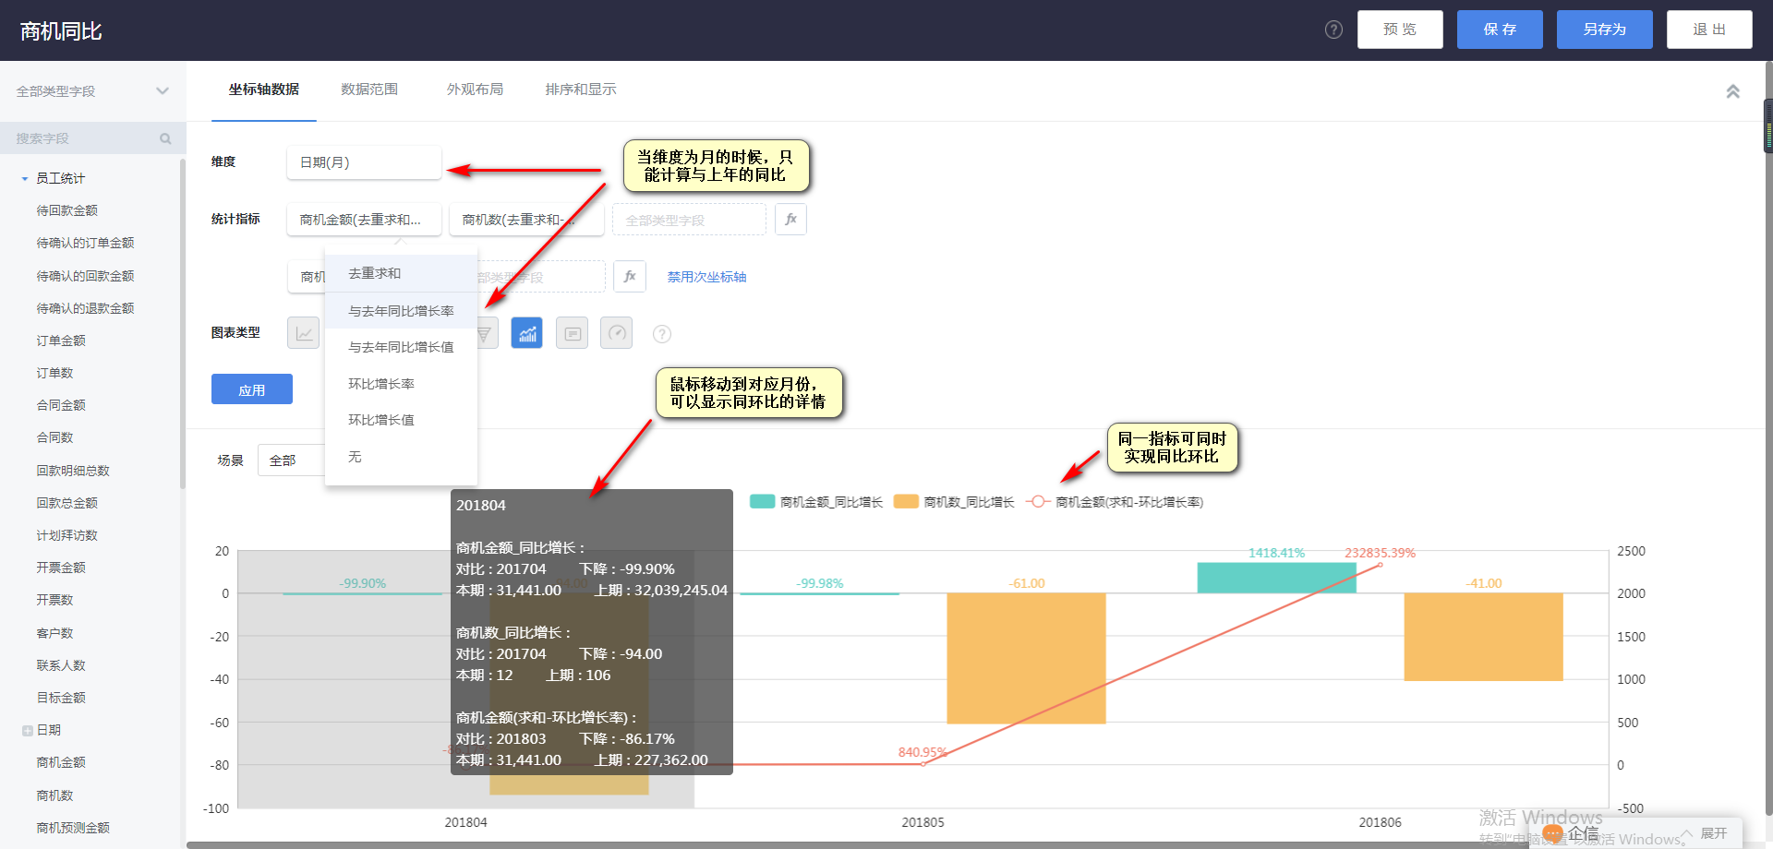The height and width of the screenshot is (849, 1773).
Task: Toggle 商机金额_同比增长 legend series
Action: click(x=816, y=502)
